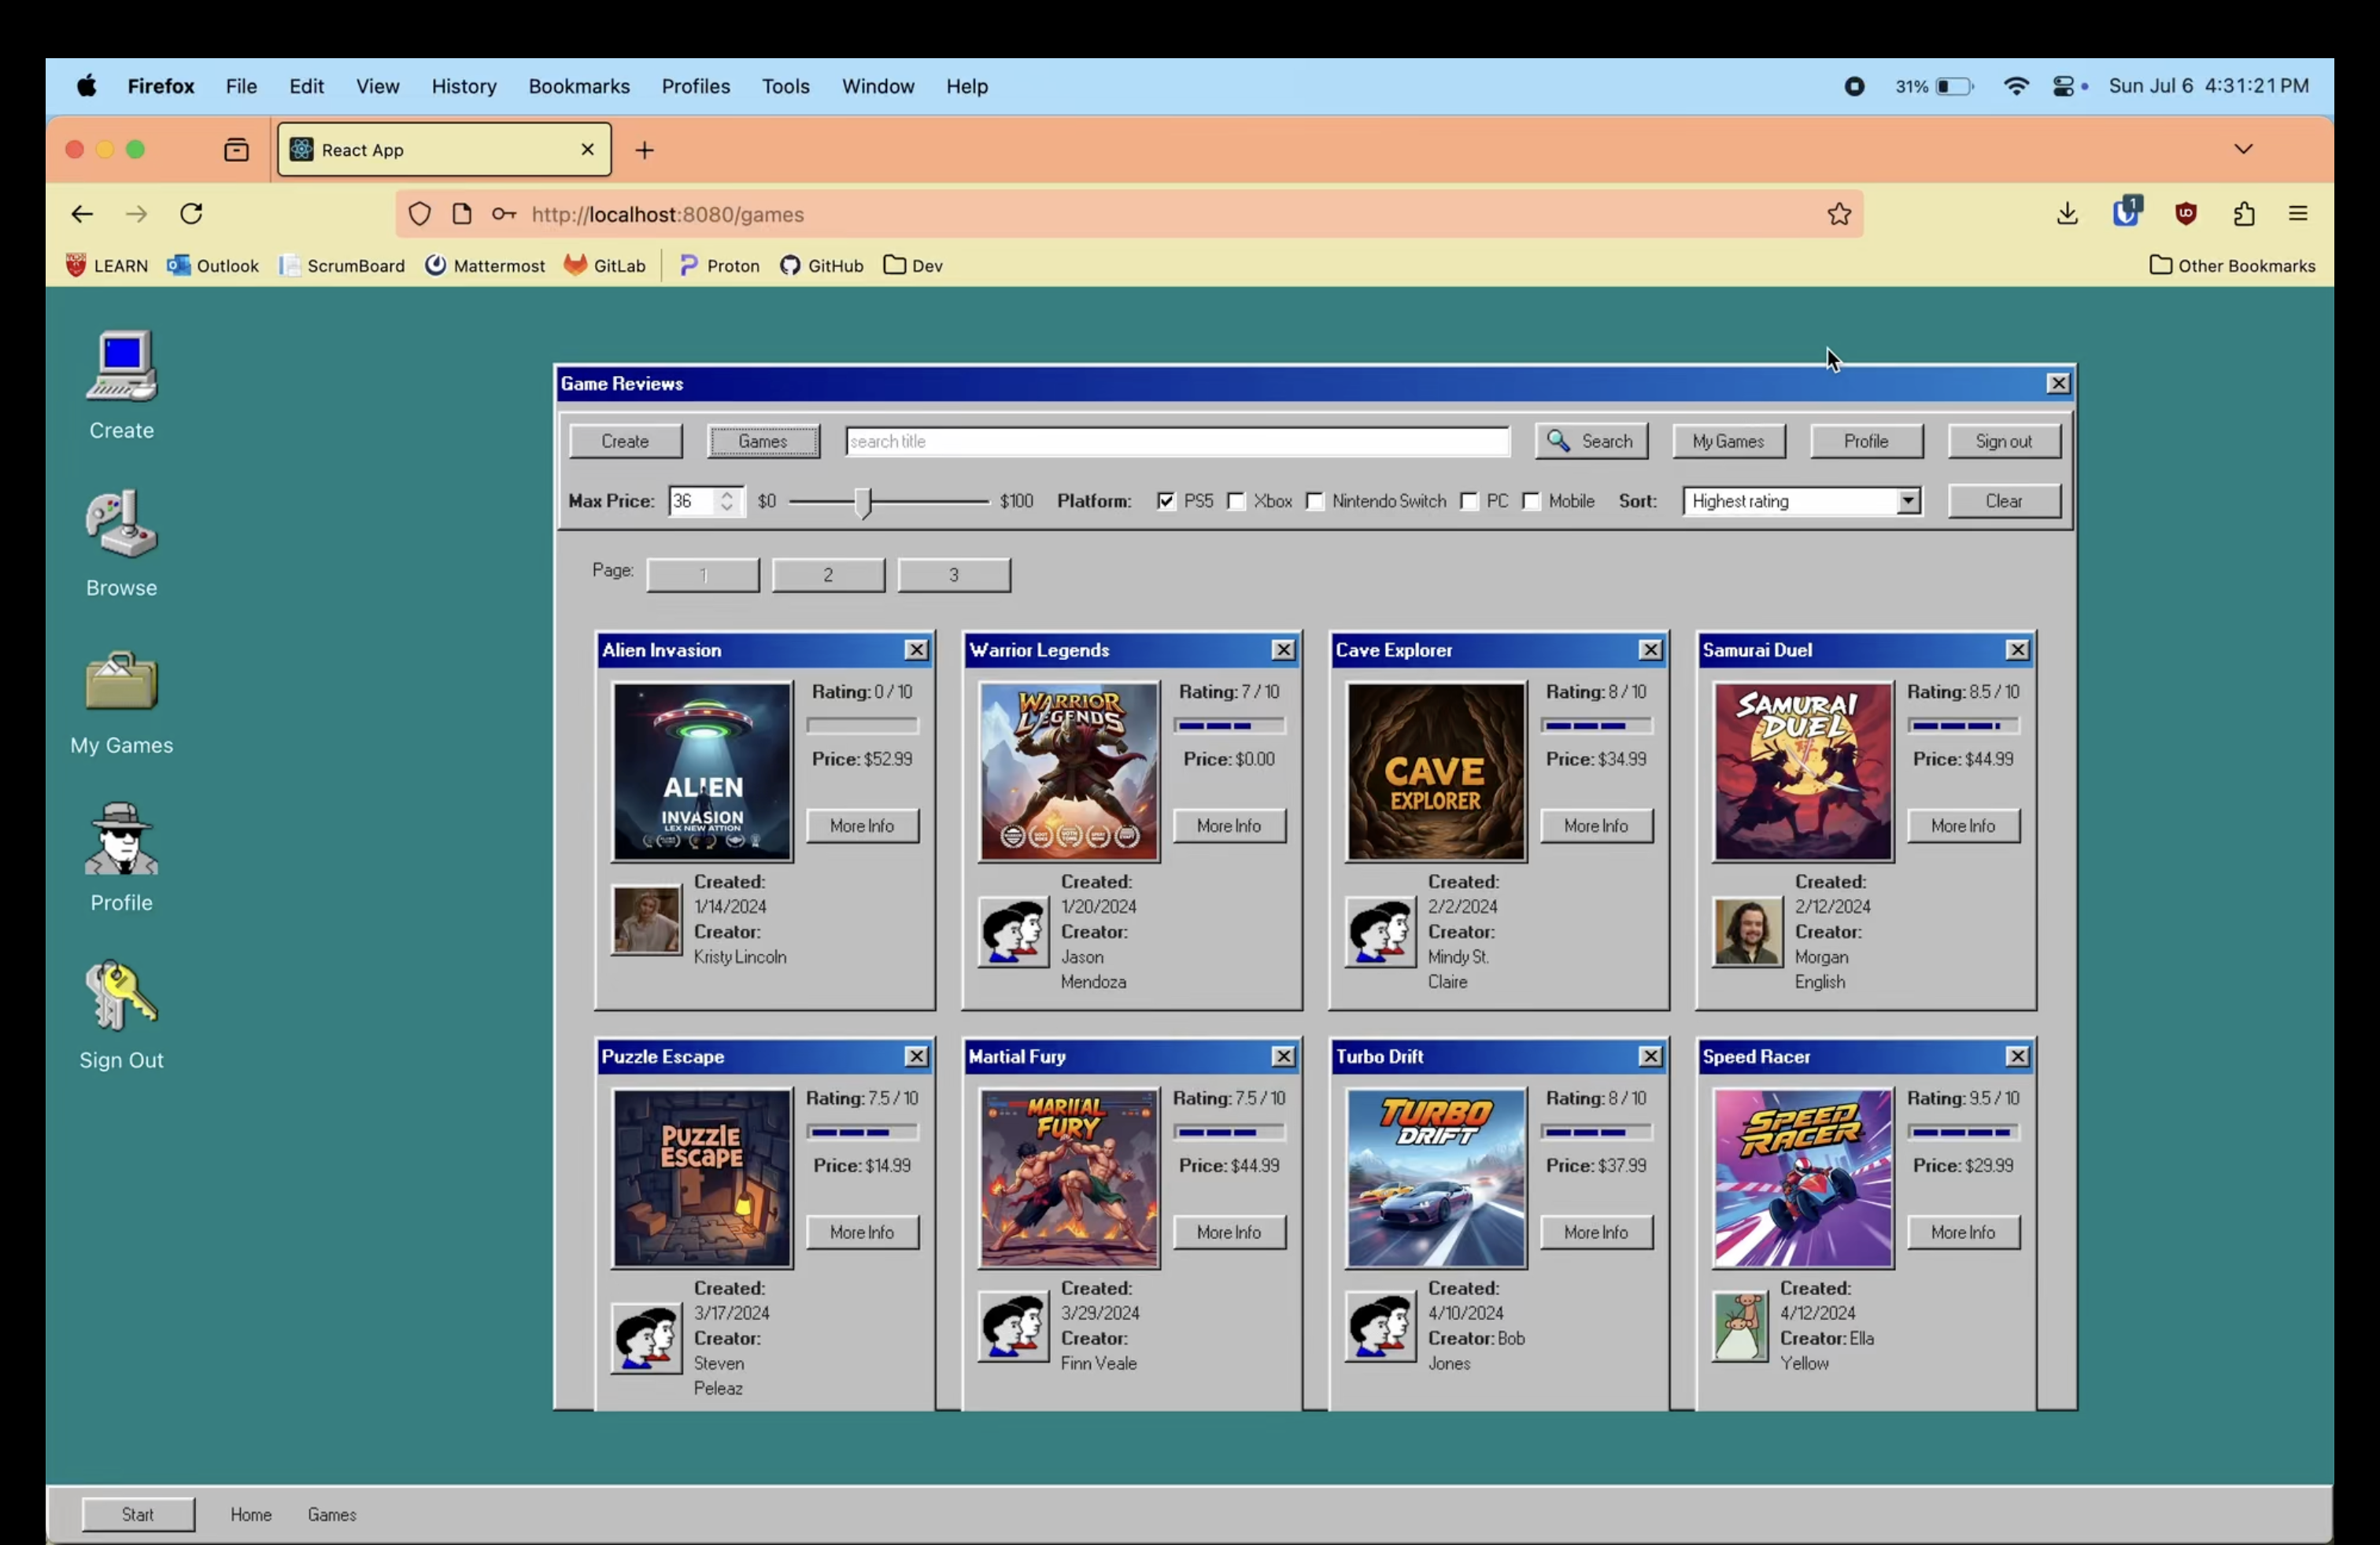Image resolution: width=2380 pixels, height=1545 pixels.
Task: Click the Clear filters button
Action: pos(2004,500)
